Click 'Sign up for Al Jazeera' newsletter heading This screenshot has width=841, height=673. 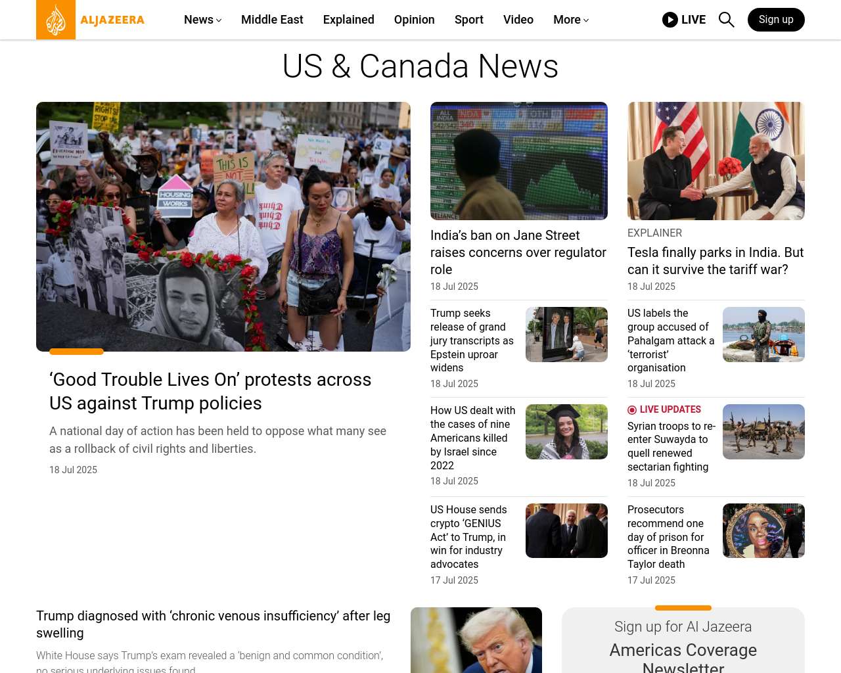pos(683,627)
